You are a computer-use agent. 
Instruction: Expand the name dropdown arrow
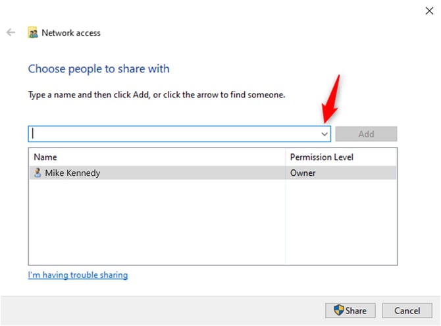tap(324, 134)
